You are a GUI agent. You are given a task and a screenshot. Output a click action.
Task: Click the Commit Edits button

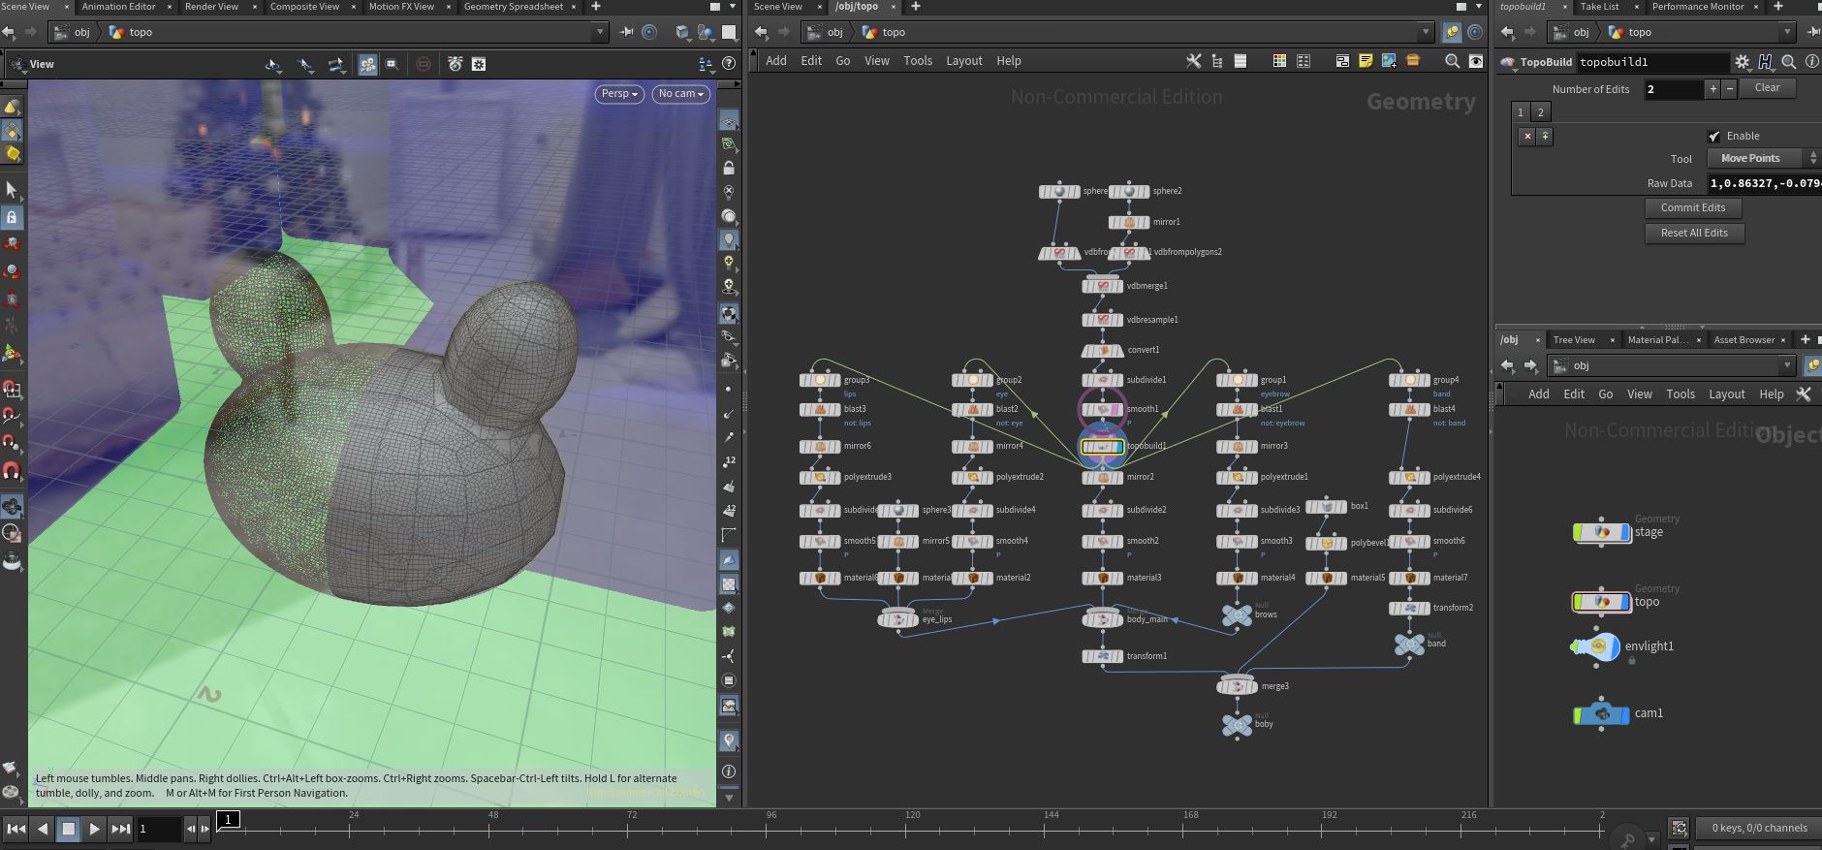(x=1693, y=208)
